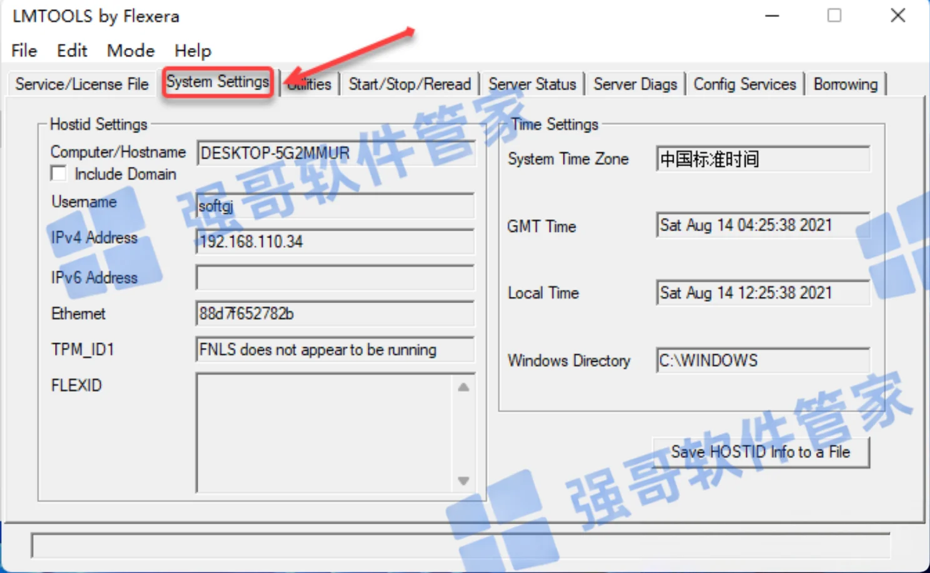
Task: Go to the Server Status tab
Action: click(x=532, y=84)
